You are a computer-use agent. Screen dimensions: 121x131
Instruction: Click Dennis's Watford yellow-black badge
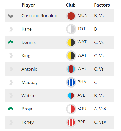tap(71, 42)
